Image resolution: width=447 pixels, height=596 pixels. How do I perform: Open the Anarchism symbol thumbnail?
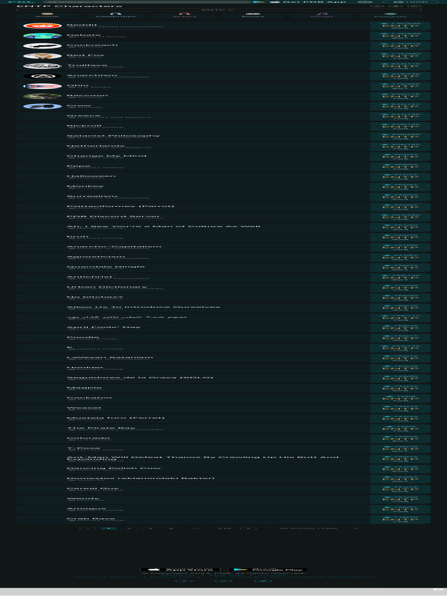click(x=42, y=76)
